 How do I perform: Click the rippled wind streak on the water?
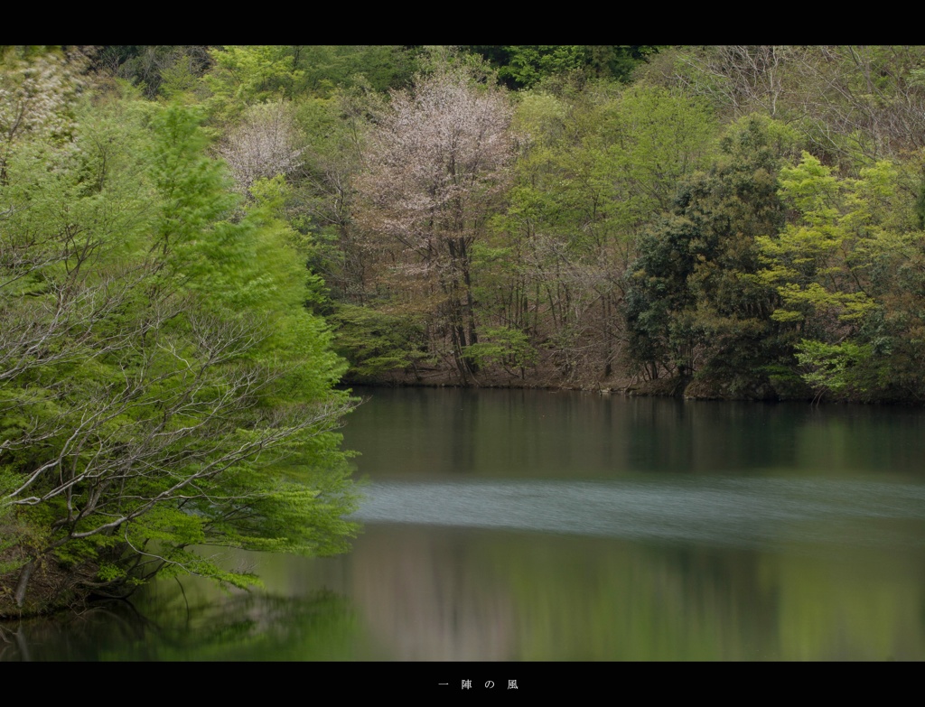pyautogui.click(x=632, y=507)
